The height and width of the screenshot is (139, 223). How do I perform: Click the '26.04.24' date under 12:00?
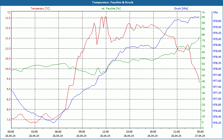(105, 136)
